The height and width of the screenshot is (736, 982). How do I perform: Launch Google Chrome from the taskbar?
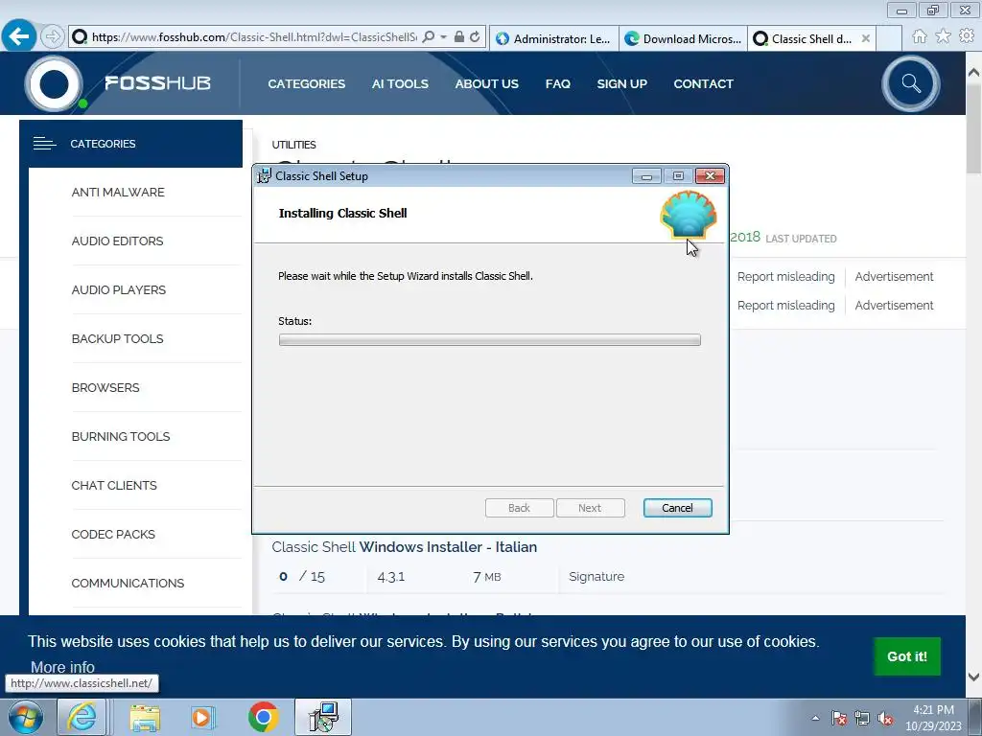click(x=263, y=717)
